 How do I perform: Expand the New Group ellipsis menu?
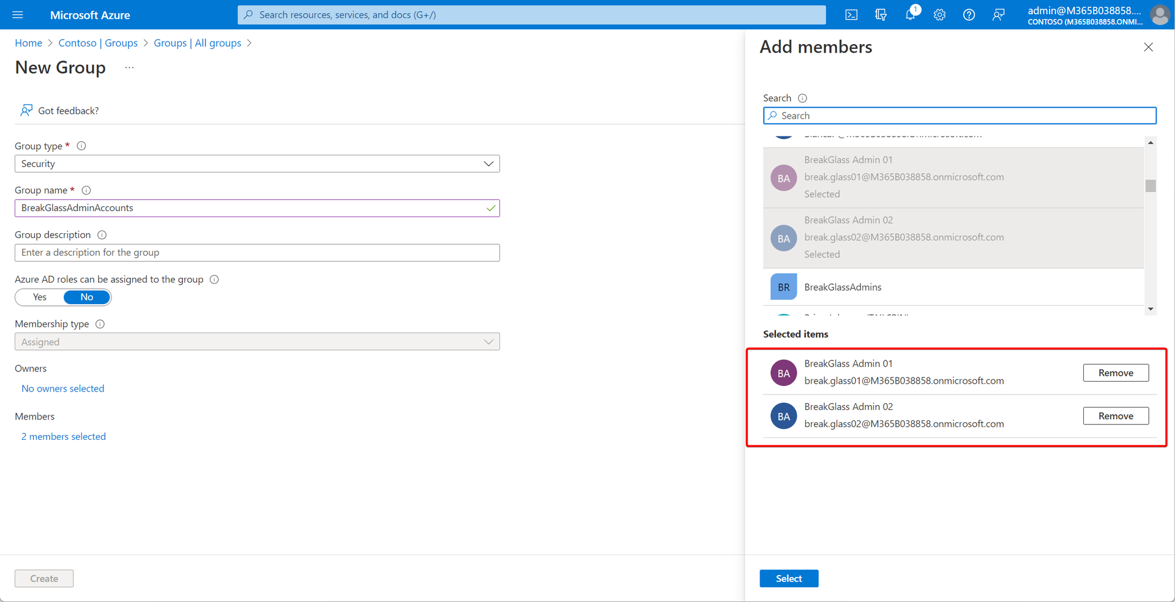[129, 67]
